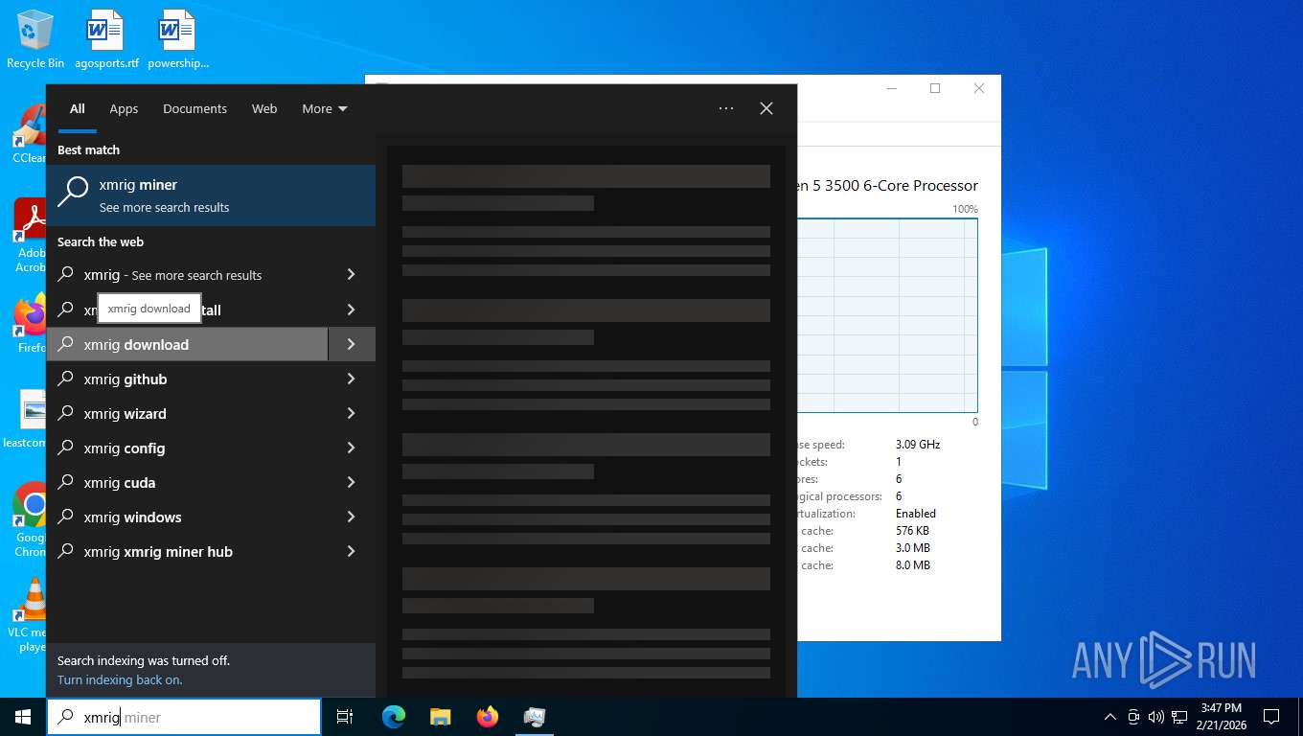Select 'xmrig config' web suggestion
This screenshot has width=1303, height=736.
[x=187, y=448]
